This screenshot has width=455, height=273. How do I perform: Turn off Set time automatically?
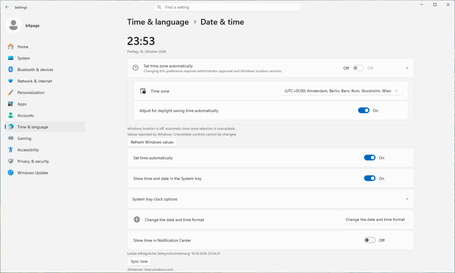tap(370, 158)
